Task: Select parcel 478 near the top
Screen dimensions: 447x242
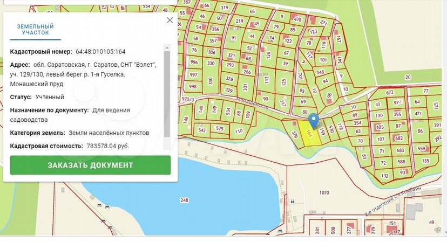Action: pyautogui.click(x=297, y=19)
